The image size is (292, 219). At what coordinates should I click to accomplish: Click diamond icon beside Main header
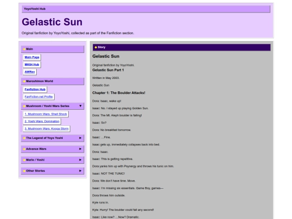pos(24,49)
